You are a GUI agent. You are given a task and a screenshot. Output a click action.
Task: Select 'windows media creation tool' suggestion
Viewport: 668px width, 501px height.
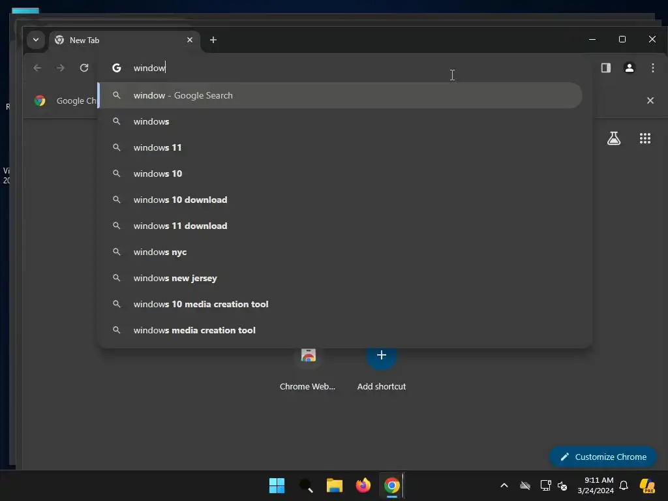point(340,330)
